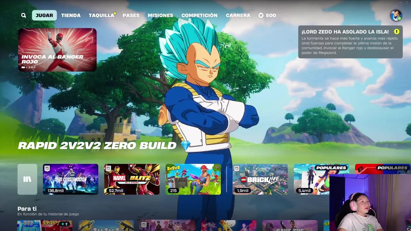The image size is (411, 231).
Task: Click the 52,7mil player count
Action: 116,191
